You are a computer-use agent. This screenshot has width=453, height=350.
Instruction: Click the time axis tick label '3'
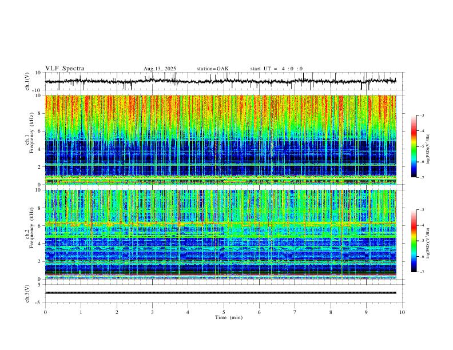point(152,312)
